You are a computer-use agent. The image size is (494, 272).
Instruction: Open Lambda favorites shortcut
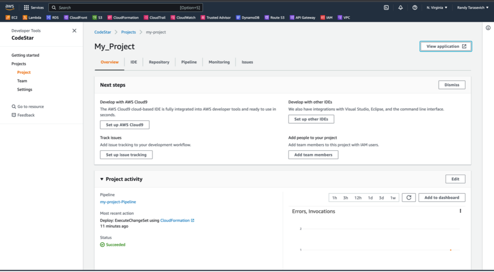[x=32, y=18]
